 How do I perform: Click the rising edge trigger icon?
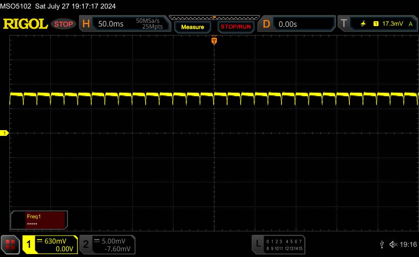tap(363, 24)
